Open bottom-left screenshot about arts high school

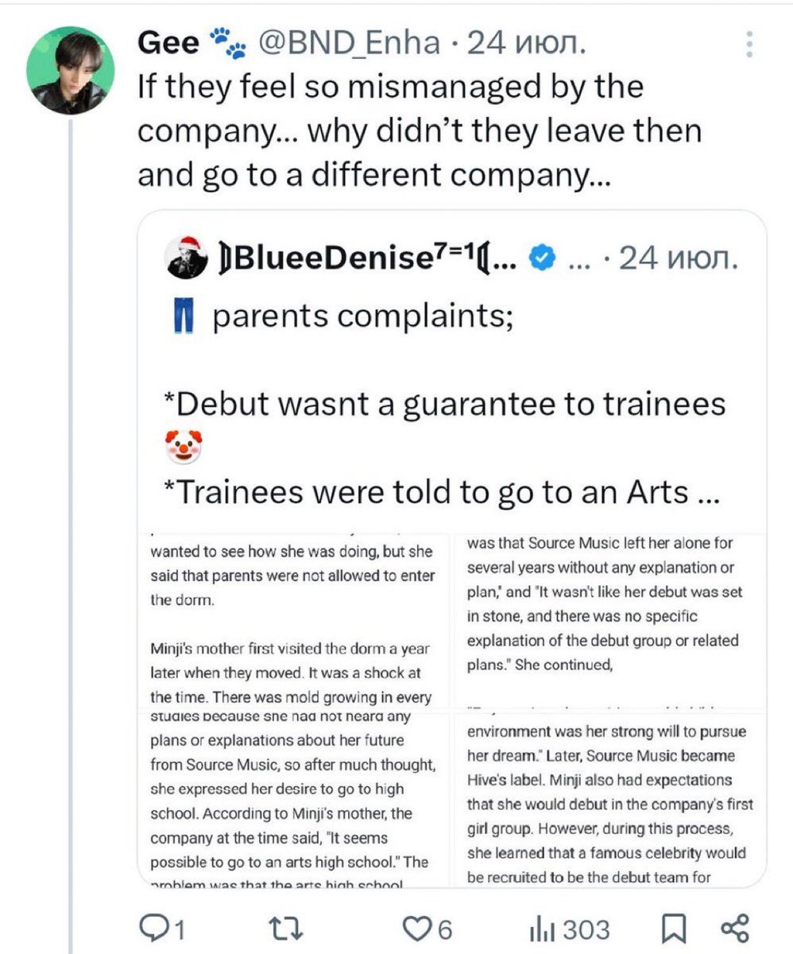[292, 797]
